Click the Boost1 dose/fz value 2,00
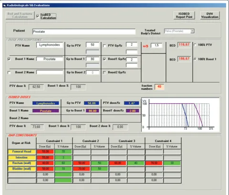229x195 pixels. point(133,111)
